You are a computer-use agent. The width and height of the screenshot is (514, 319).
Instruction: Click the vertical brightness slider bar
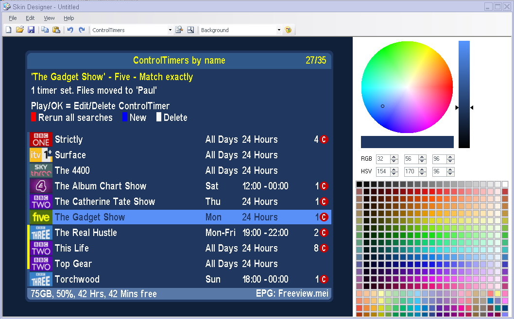[x=464, y=94]
